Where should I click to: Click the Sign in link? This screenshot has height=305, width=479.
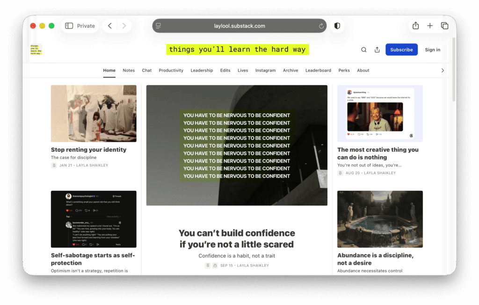[x=433, y=50]
